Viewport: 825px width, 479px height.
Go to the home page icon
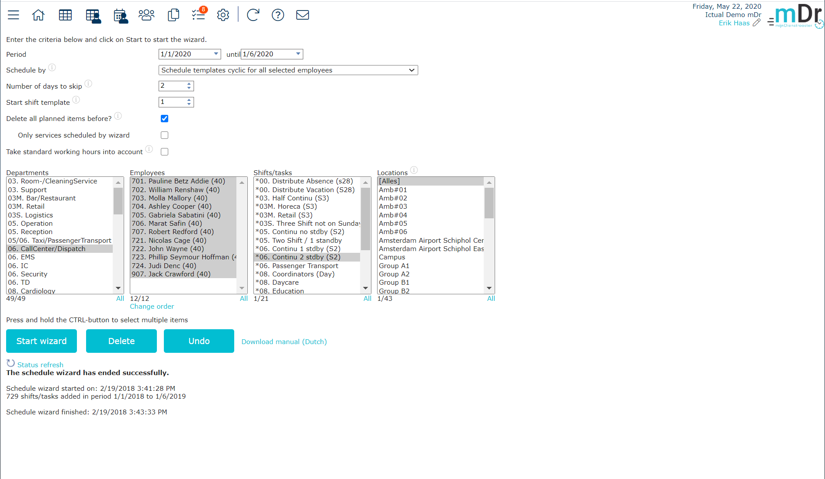[38, 15]
